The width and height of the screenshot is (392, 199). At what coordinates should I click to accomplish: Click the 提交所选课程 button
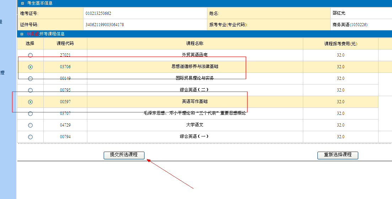pyautogui.click(x=124, y=155)
